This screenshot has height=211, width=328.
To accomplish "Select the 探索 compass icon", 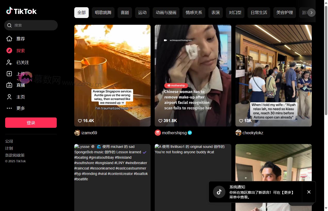I will tap(9, 50).
